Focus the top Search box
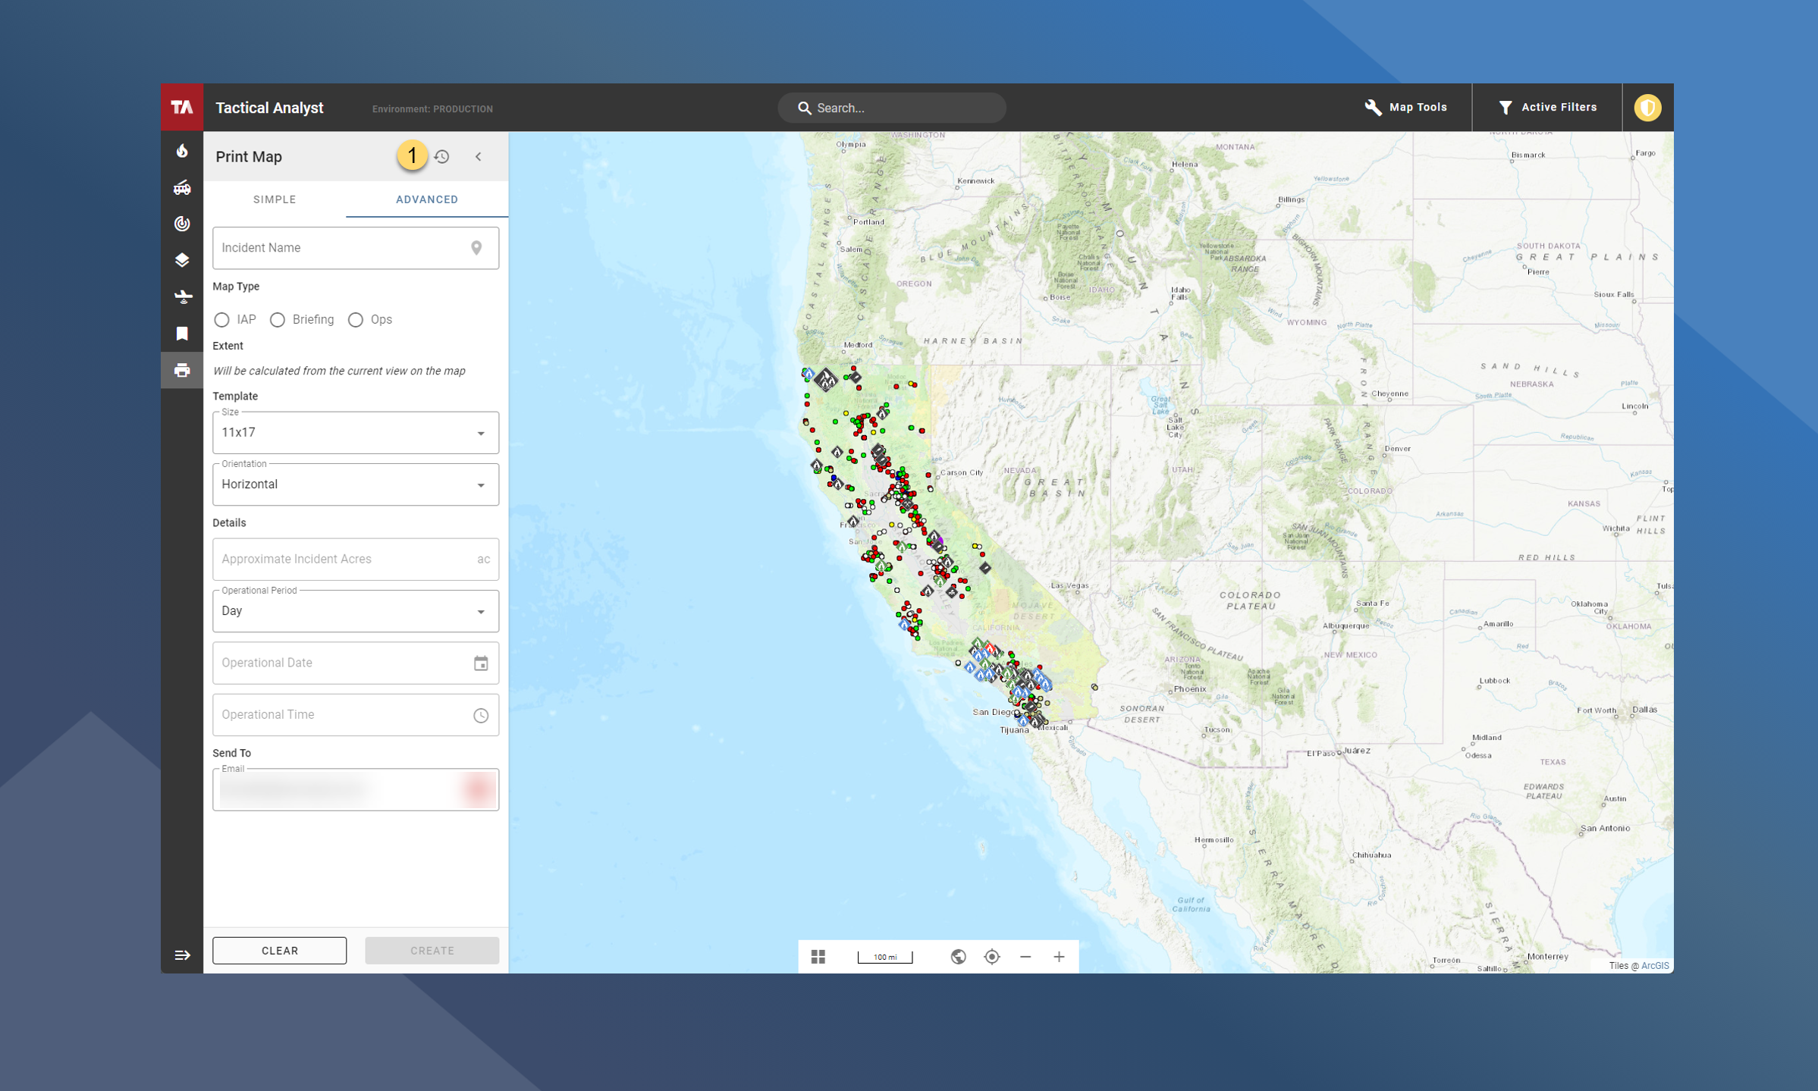 pos(892,108)
